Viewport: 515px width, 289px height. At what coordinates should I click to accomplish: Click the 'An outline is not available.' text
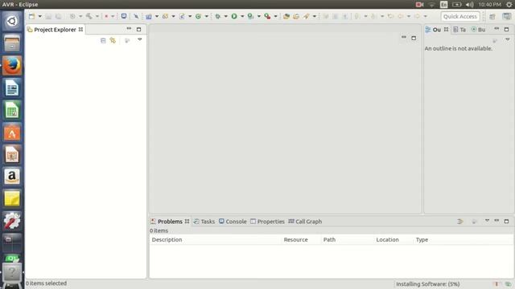click(458, 48)
